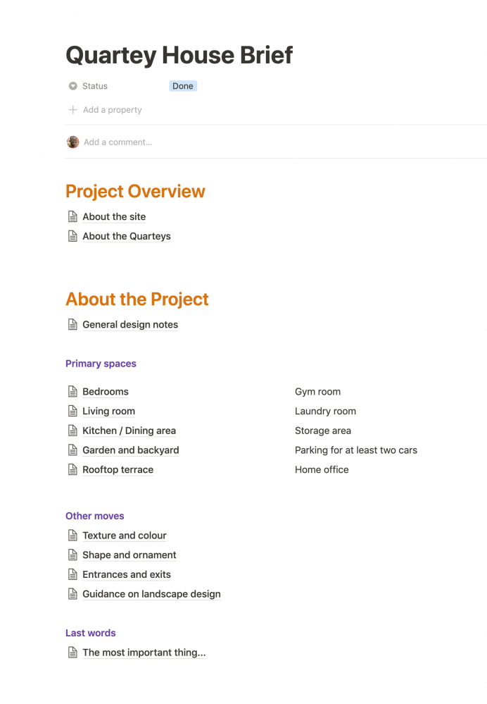
Task: Click the page icon beside About the site
Action: tap(72, 217)
